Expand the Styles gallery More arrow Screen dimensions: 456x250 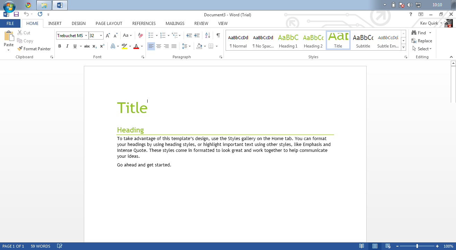(x=403, y=48)
